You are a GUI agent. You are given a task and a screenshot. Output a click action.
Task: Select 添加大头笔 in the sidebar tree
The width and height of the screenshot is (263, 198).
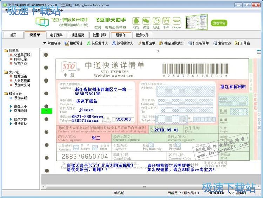[22, 85]
